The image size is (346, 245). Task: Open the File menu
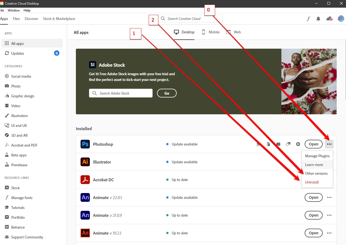click(x=2, y=10)
